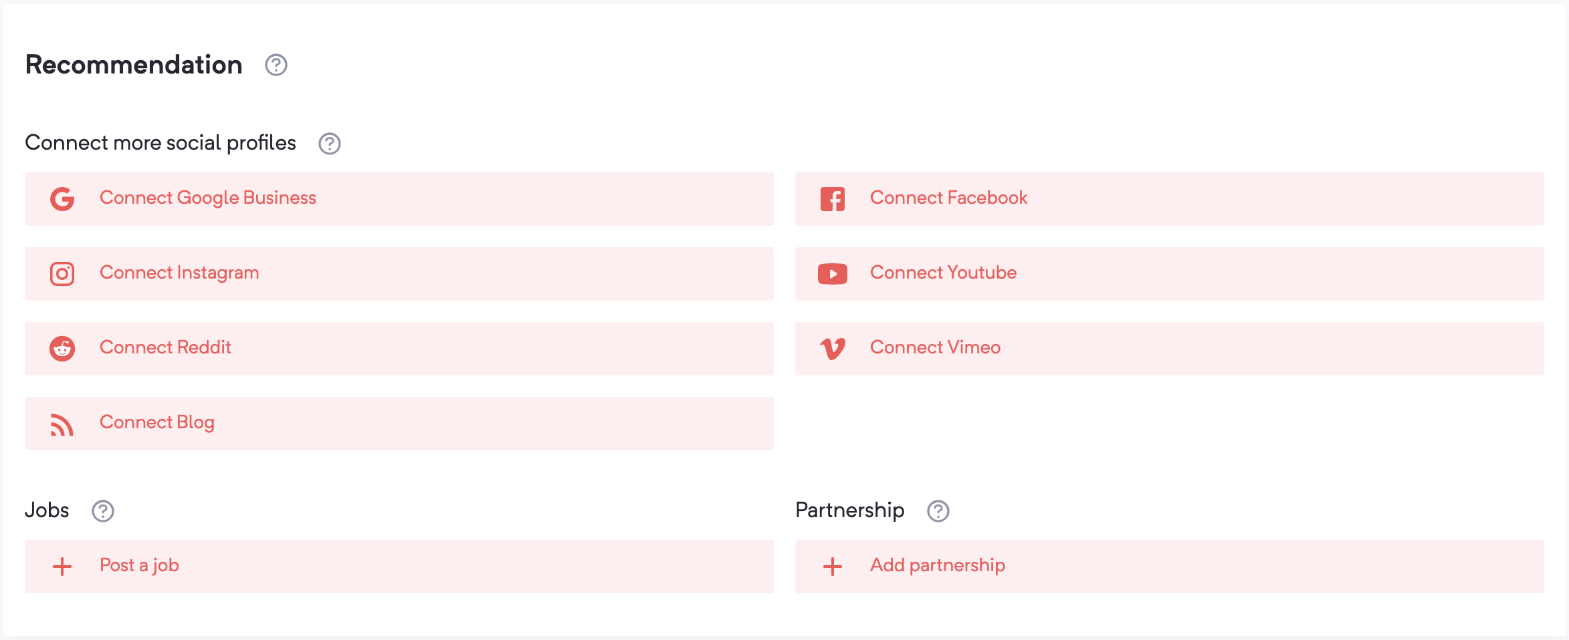Choose Post a job button
The image size is (1569, 640).
tap(399, 567)
